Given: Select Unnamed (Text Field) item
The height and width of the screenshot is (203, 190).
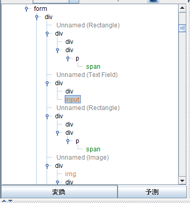Looking at the screenshot, I should 87,75.
